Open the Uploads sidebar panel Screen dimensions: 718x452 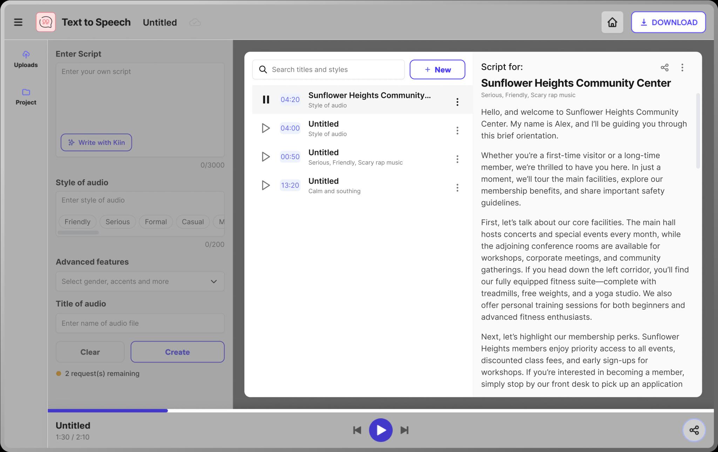click(x=26, y=59)
